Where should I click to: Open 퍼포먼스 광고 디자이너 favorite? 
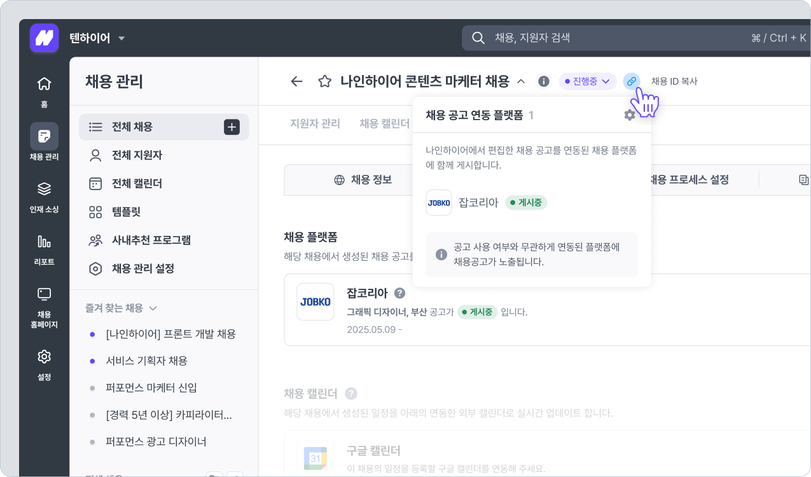pyautogui.click(x=156, y=441)
